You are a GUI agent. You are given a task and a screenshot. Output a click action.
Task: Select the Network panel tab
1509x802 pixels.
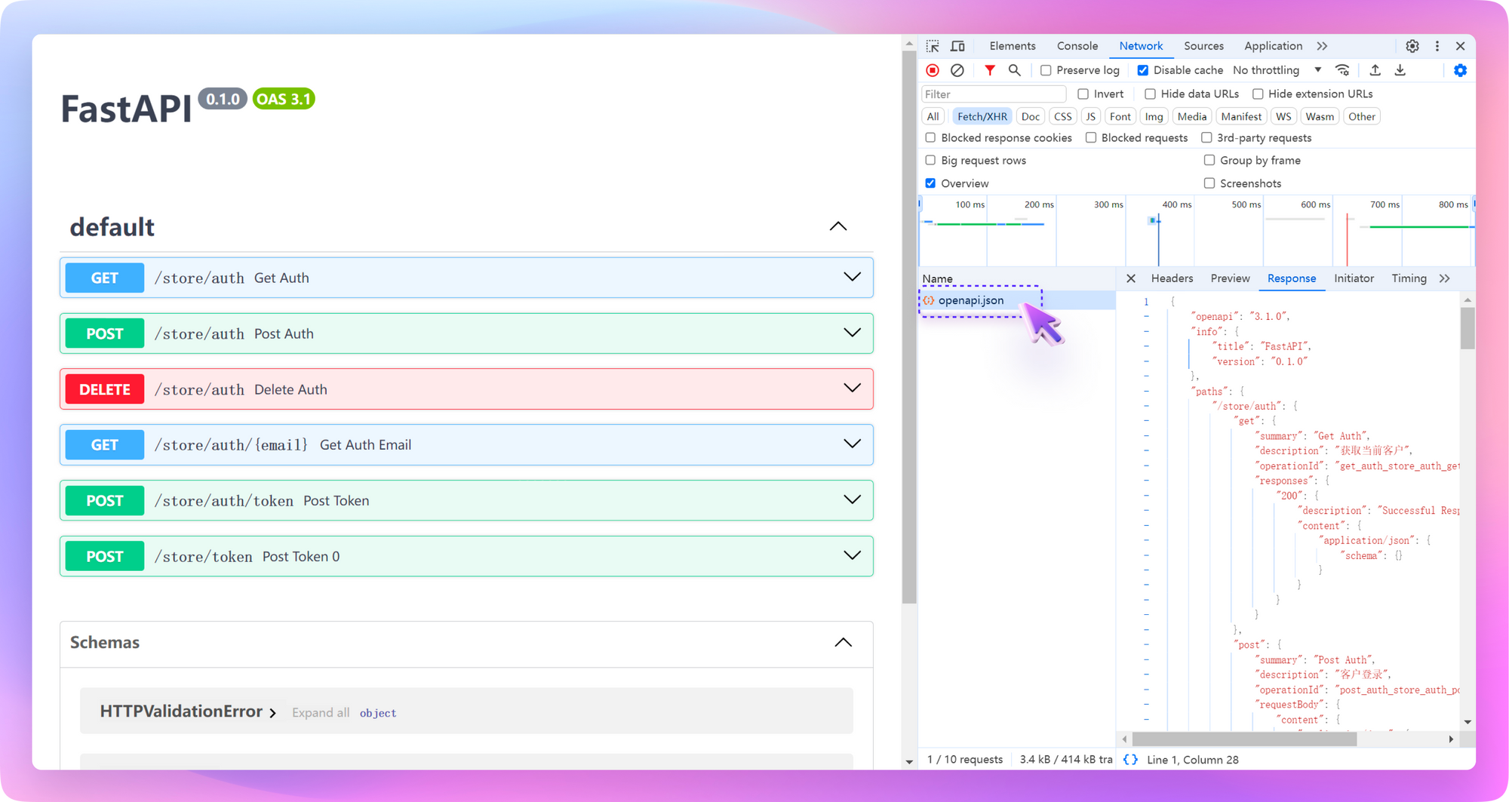[1141, 46]
